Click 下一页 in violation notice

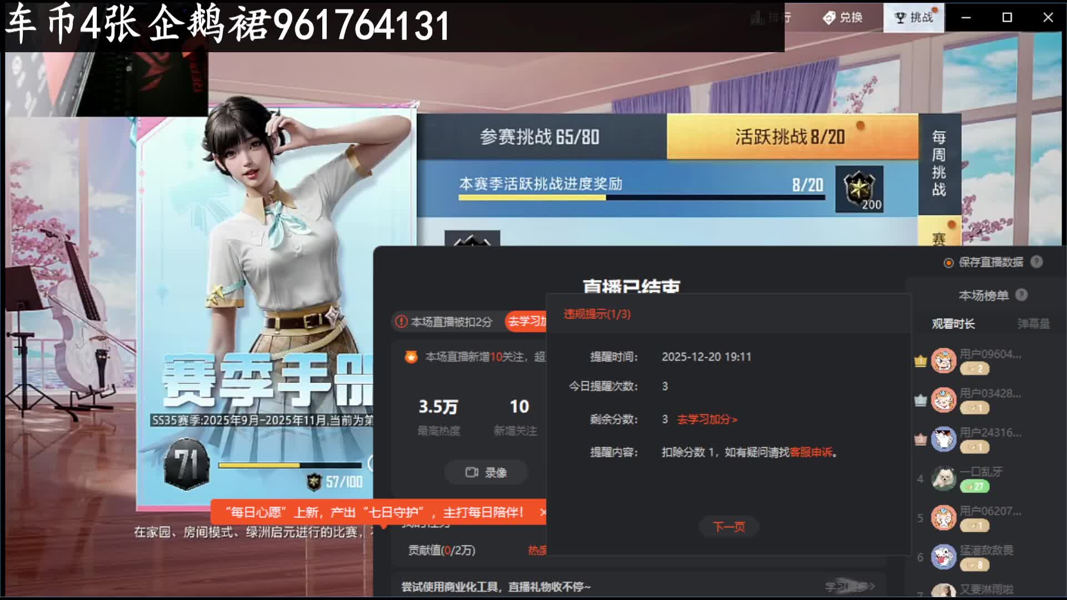click(729, 527)
